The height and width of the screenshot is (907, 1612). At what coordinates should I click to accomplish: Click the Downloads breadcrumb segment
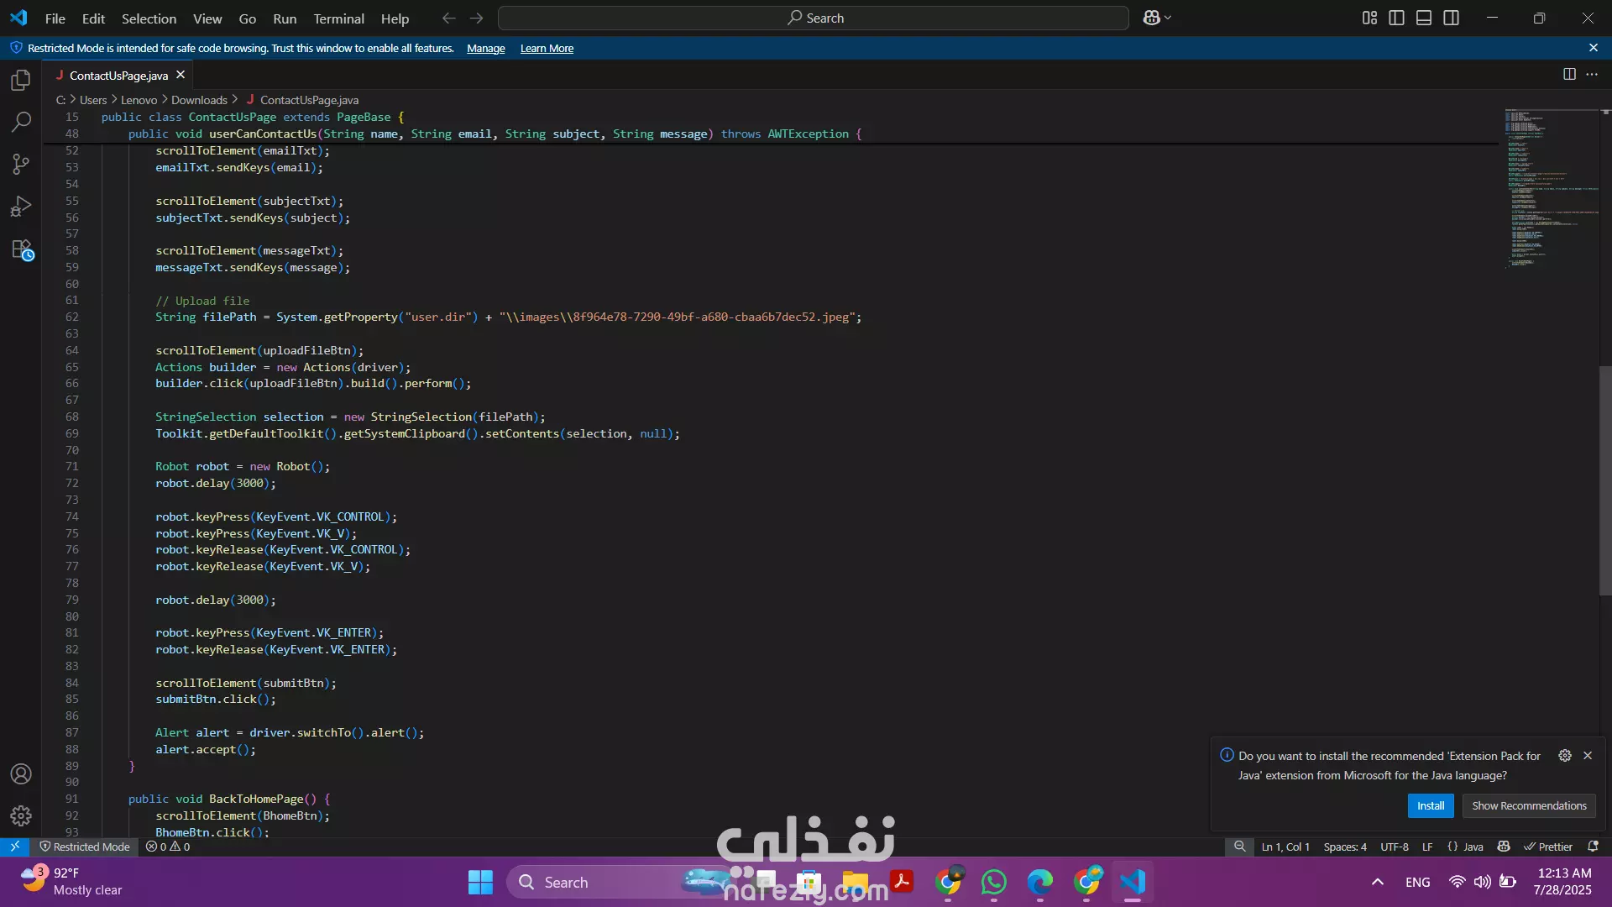[199, 100]
